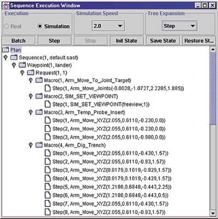Click folder icon of Macro(1, Arm_Move_To_Joint_Target)

(39, 80)
